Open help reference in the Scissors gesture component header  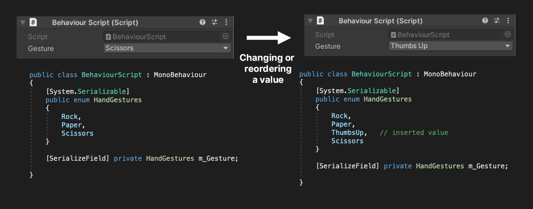tap(203, 22)
